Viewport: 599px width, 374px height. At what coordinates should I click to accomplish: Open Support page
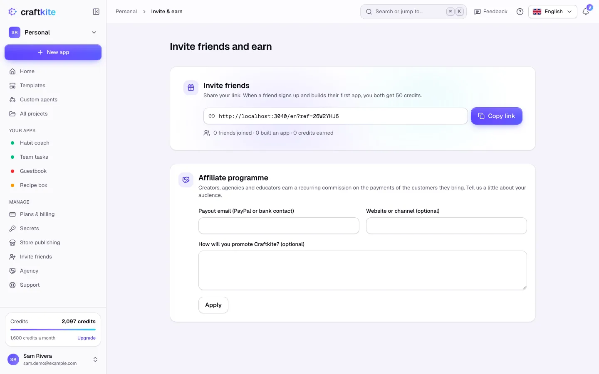tap(53, 285)
